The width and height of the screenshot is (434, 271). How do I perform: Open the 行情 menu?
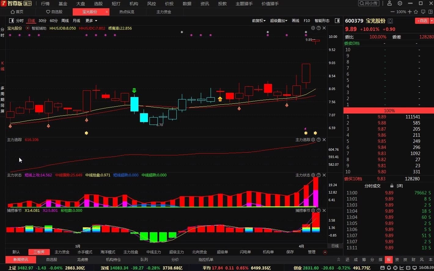45,4
